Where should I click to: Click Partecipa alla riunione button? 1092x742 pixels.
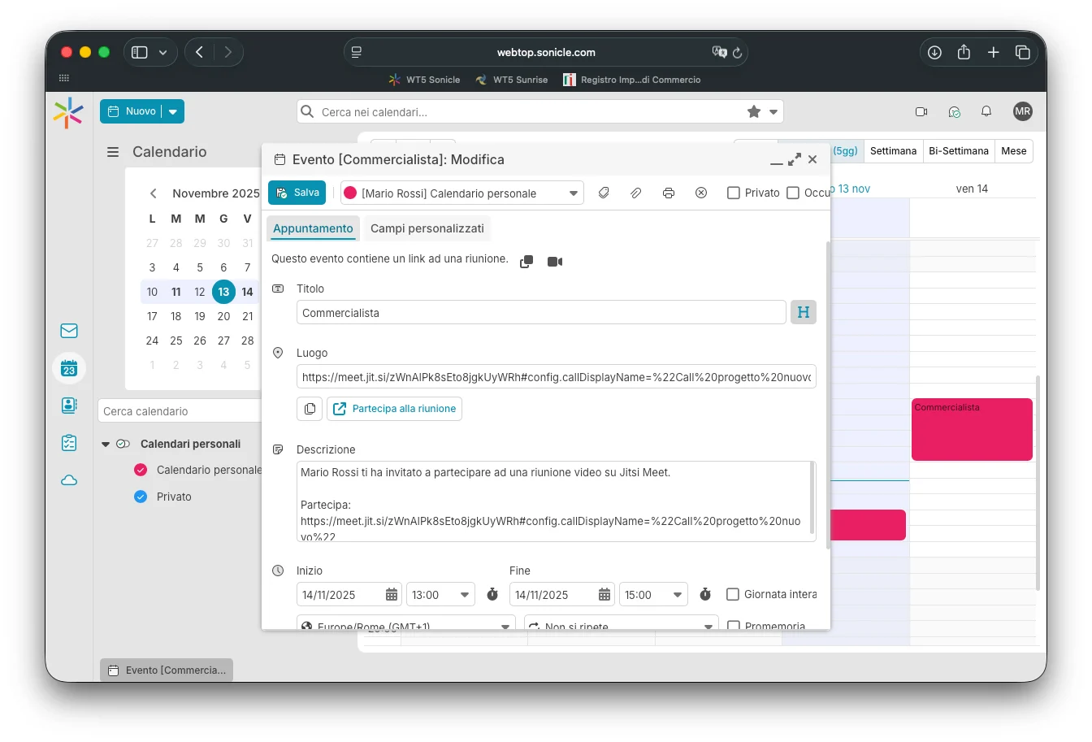click(394, 409)
